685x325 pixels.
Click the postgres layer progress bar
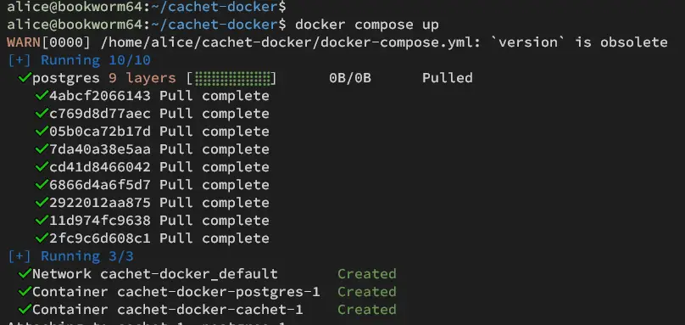(x=231, y=78)
